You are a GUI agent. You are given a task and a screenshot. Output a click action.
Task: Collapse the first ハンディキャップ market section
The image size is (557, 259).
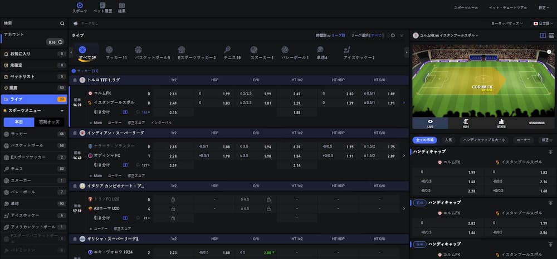551,152
